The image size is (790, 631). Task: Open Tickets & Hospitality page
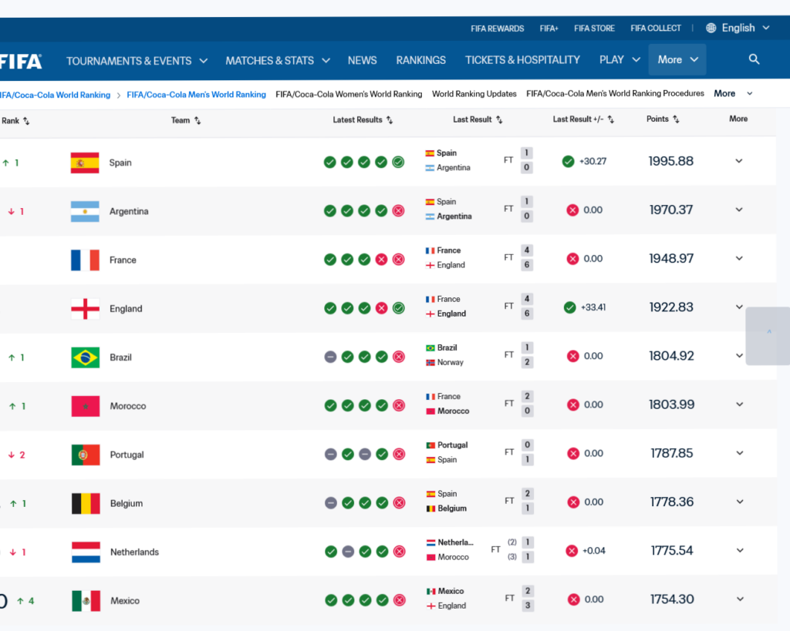coord(522,60)
